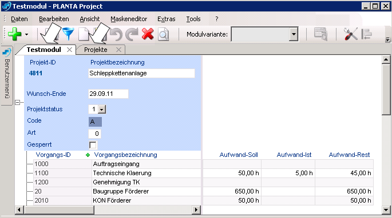Click the Aufwand-Soll column header

tap(239, 155)
